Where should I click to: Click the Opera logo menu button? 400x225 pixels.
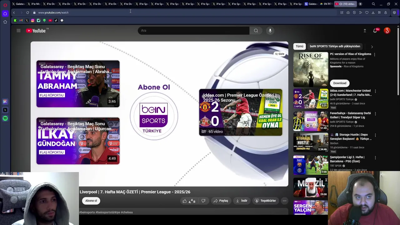[5, 5]
